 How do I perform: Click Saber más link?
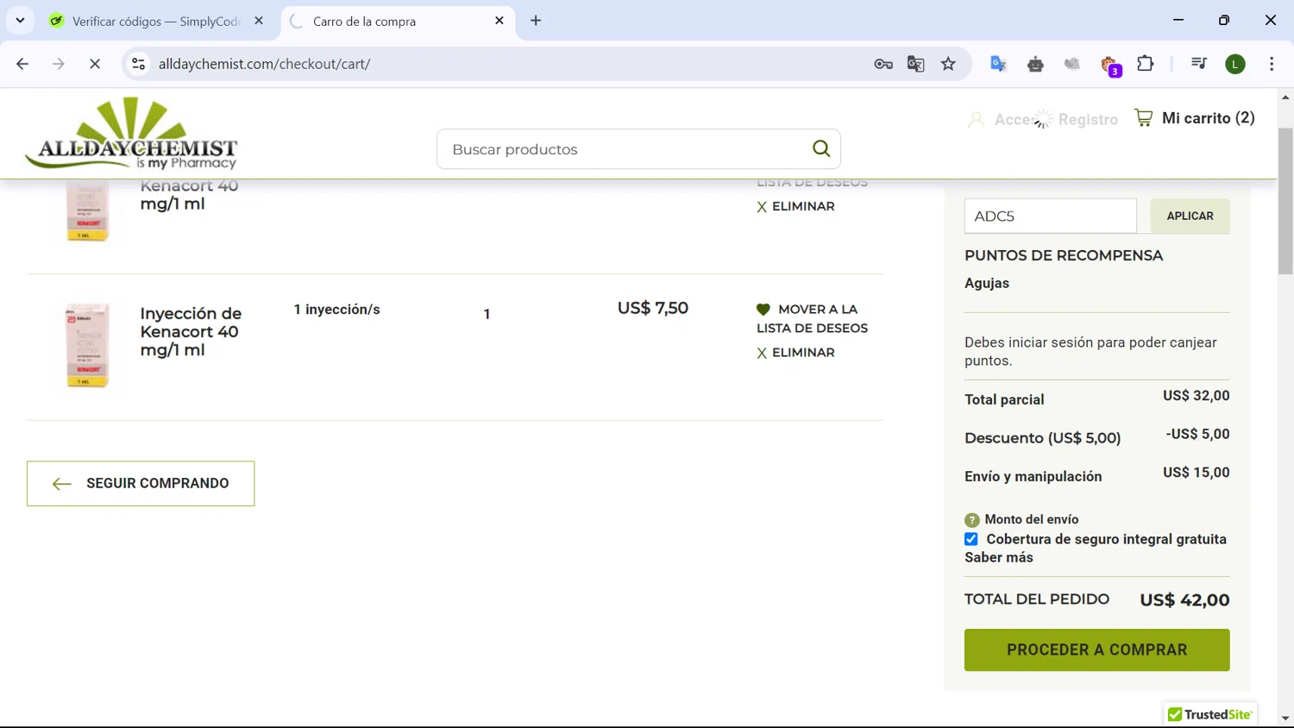point(998,558)
